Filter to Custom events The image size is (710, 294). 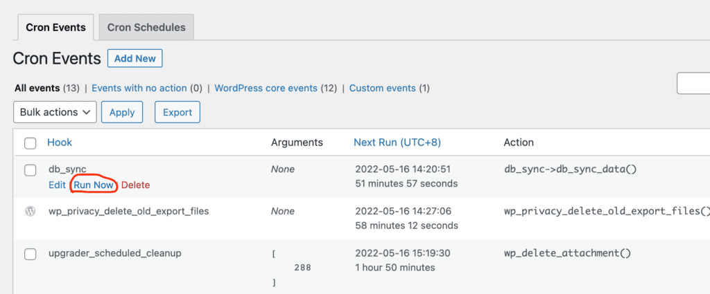tap(382, 88)
